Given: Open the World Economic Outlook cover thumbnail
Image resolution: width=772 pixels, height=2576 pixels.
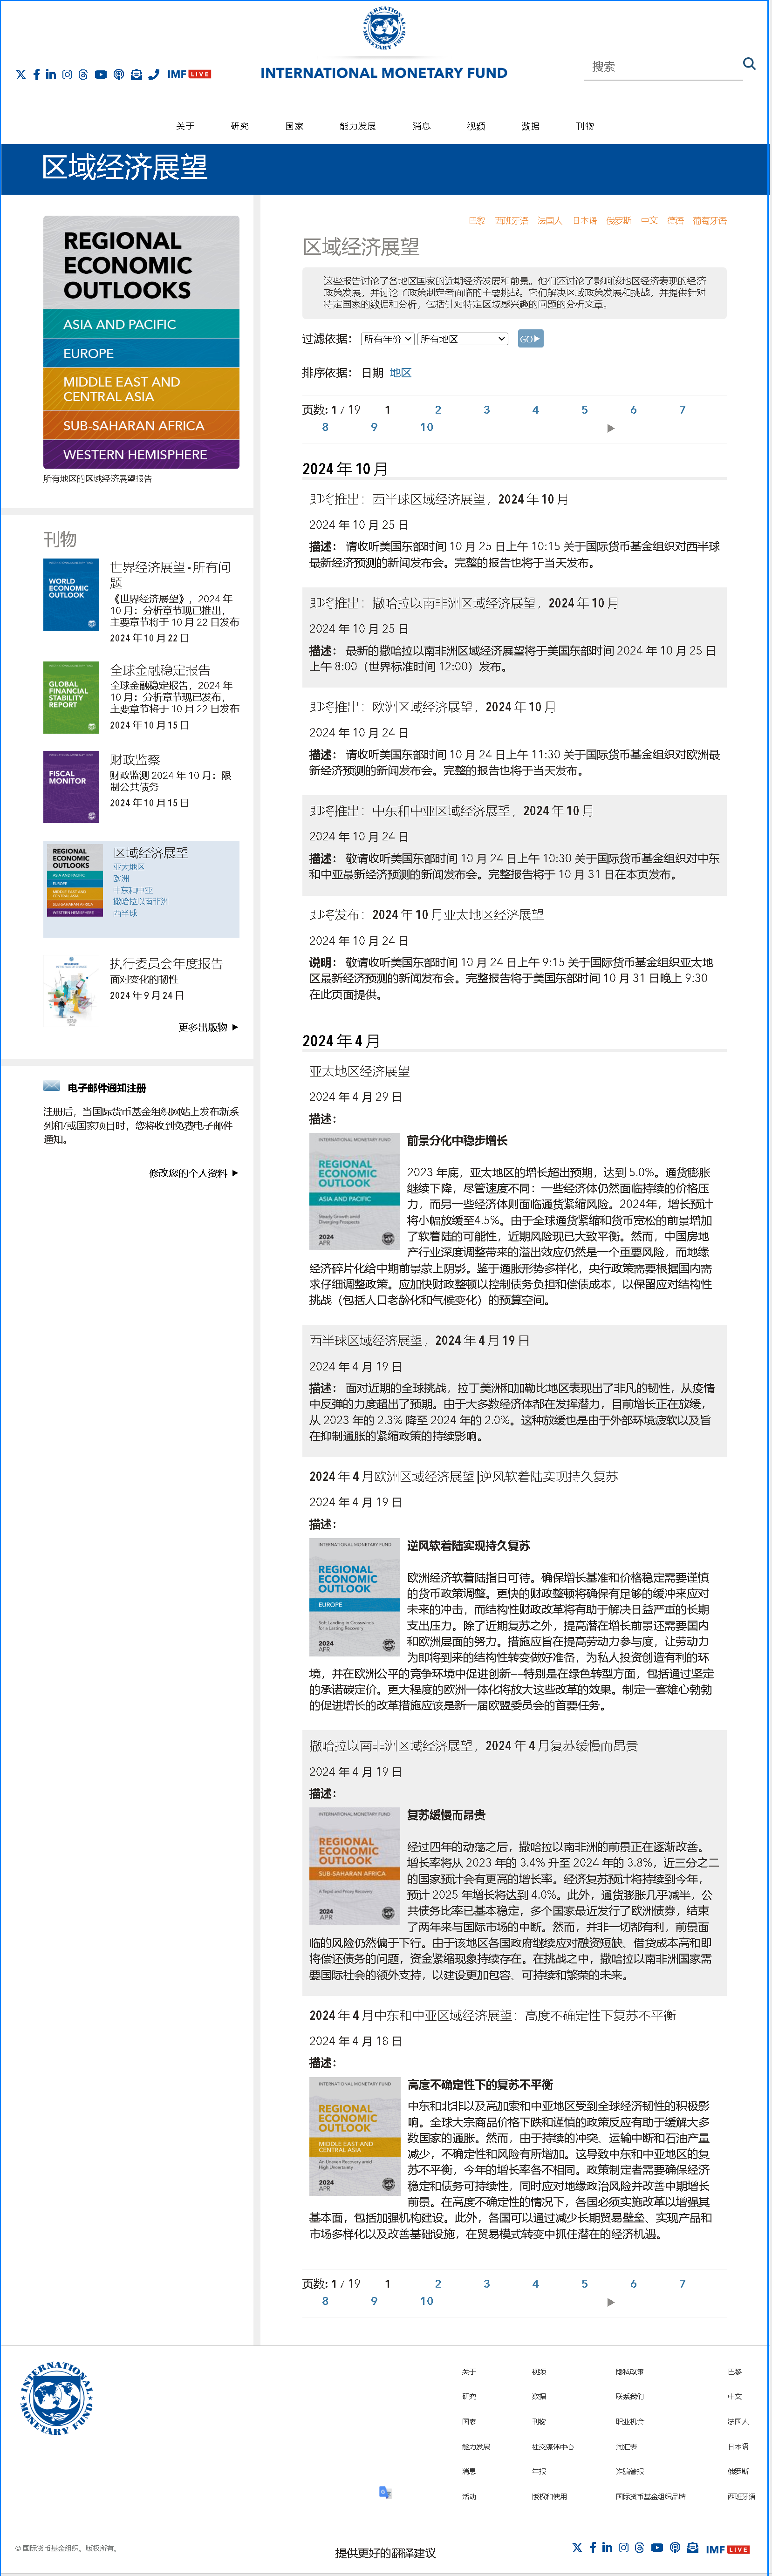Looking at the screenshot, I should (71, 594).
